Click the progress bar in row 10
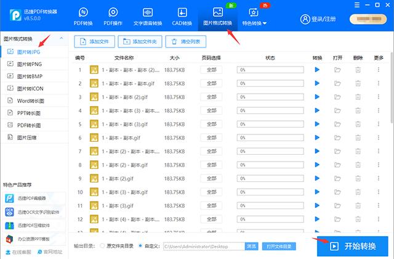394x259 pixels. (270, 192)
